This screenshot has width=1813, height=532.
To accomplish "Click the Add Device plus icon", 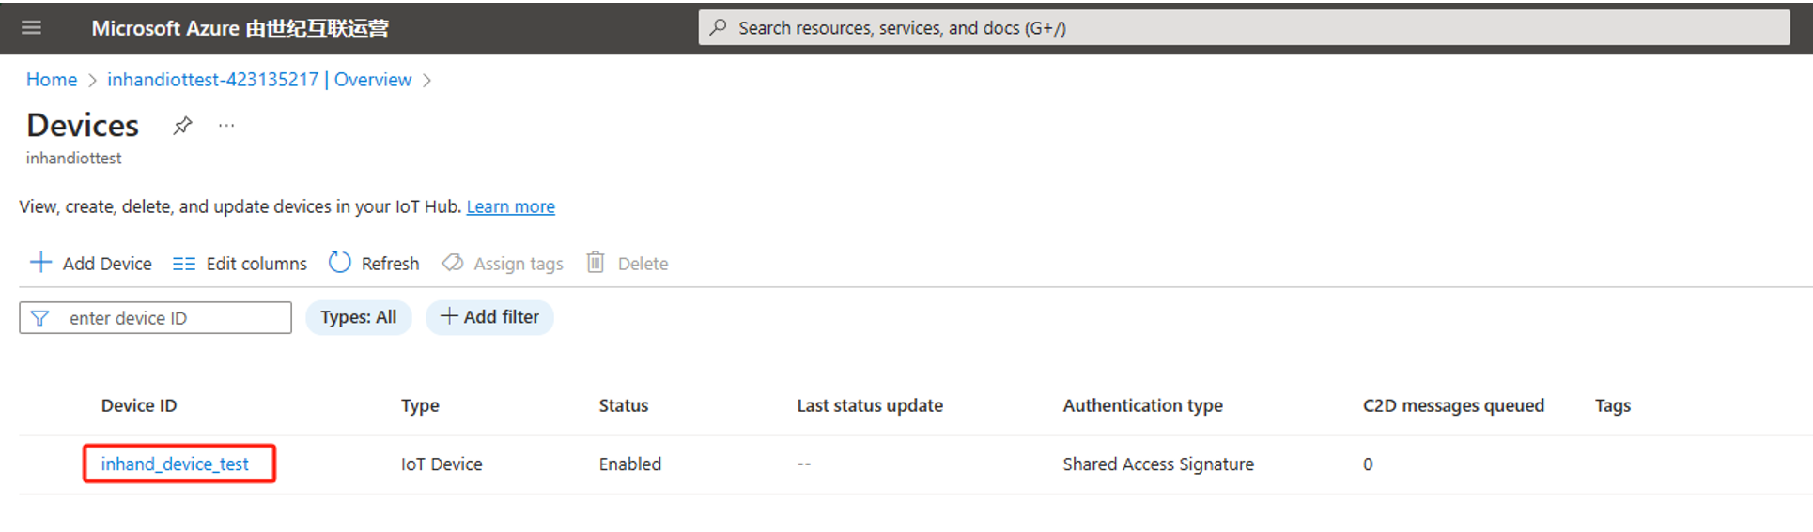I will (40, 263).
